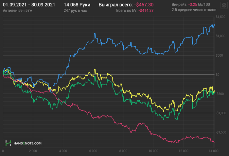Click the 'Всего по EV:' label
Image resolution: width=229 pixels, height=156 pixels.
tap(127, 11)
